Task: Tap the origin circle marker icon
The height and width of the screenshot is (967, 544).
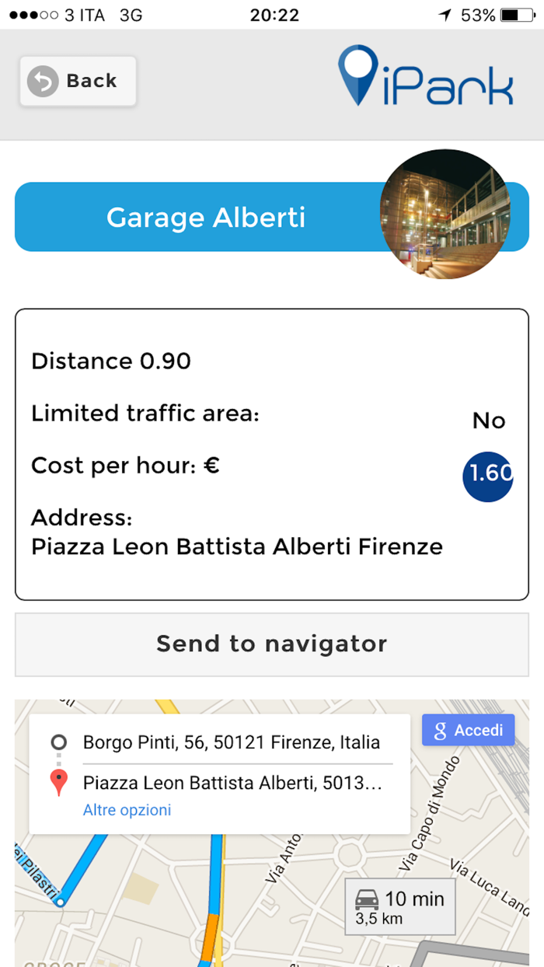Action: [x=58, y=742]
